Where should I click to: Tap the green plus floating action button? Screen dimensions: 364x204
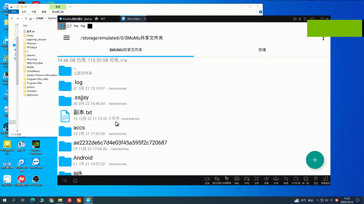point(315,160)
